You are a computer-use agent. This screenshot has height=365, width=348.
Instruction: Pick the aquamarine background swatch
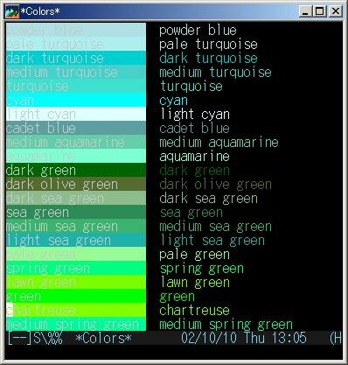pos(76,156)
